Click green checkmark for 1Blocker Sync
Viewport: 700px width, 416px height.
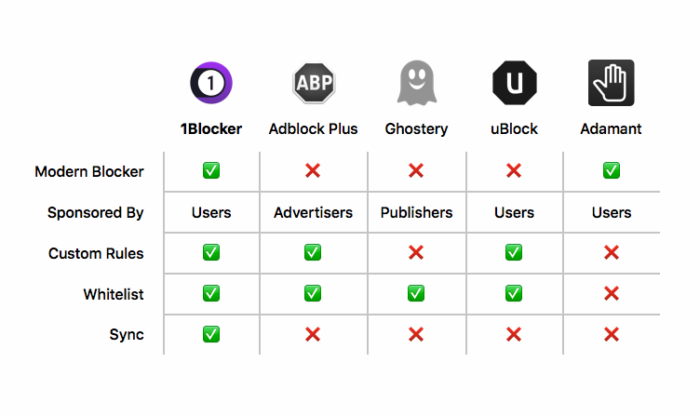pyautogui.click(x=211, y=334)
